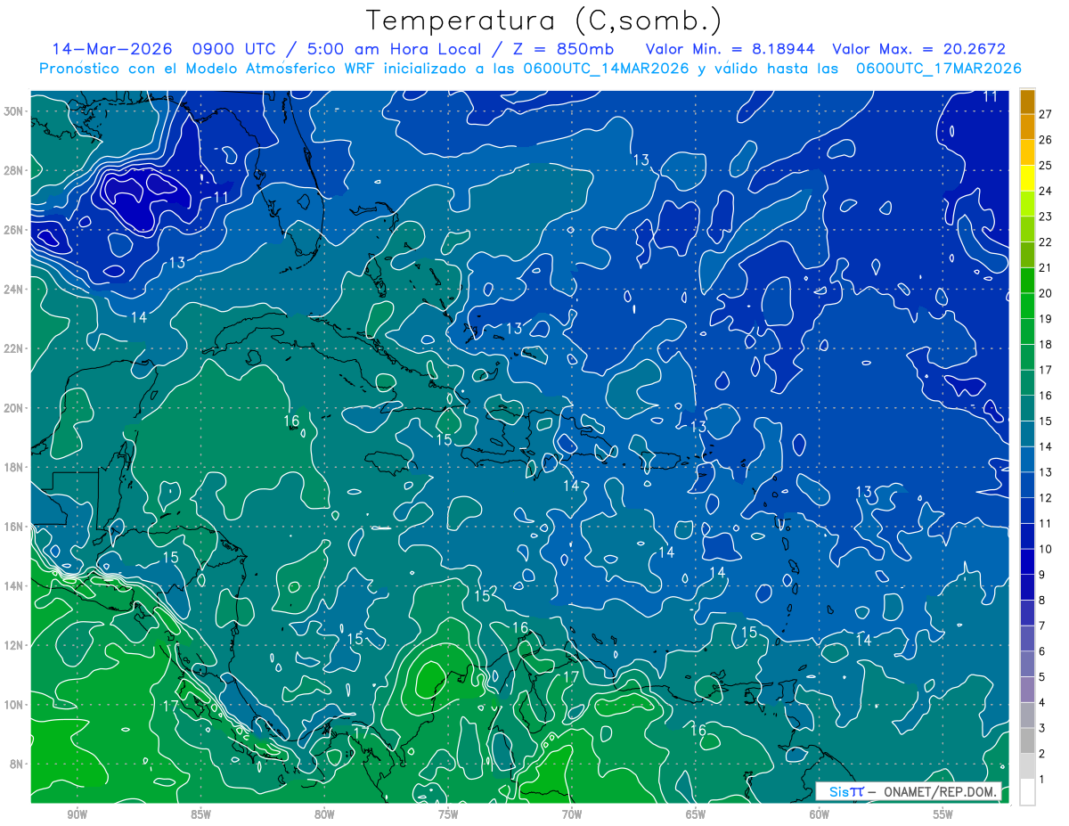
Task: Click the "14N" latitude axis label
Action: coord(12,586)
